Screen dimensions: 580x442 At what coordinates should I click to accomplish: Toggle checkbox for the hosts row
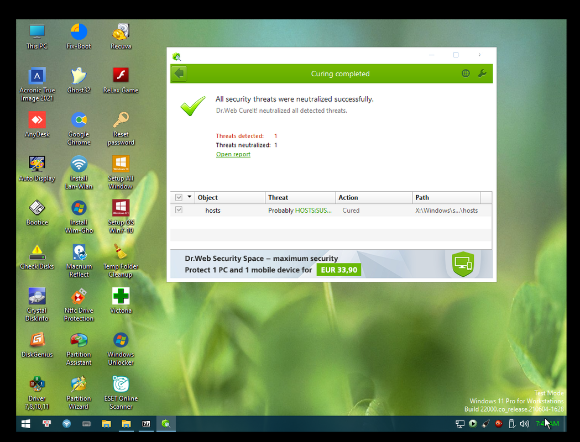click(x=179, y=210)
